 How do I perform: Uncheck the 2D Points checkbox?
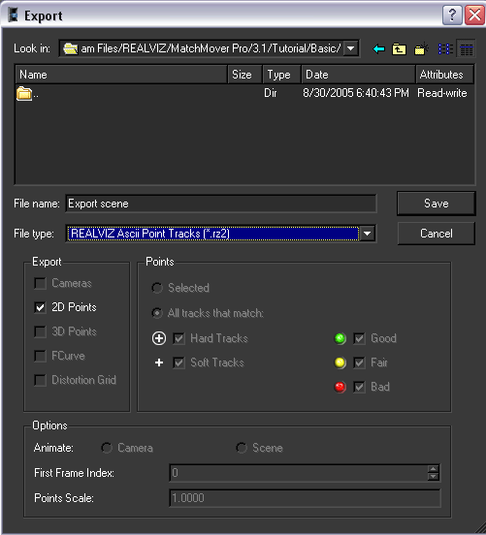click(x=40, y=307)
